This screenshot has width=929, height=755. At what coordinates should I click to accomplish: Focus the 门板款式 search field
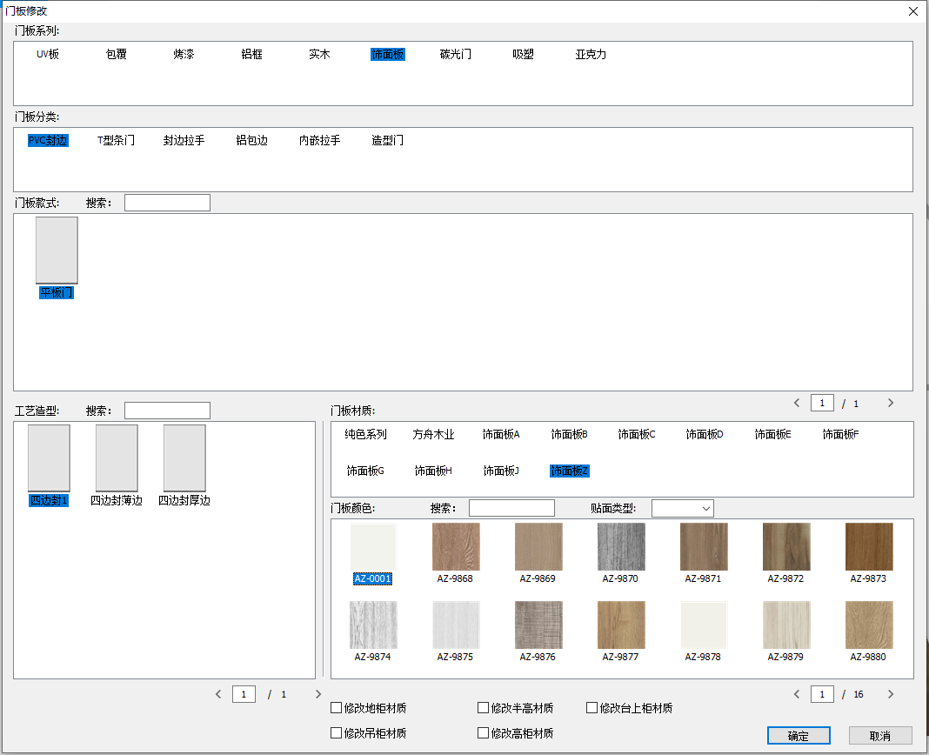pyautogui.click(x=167, y=203)
